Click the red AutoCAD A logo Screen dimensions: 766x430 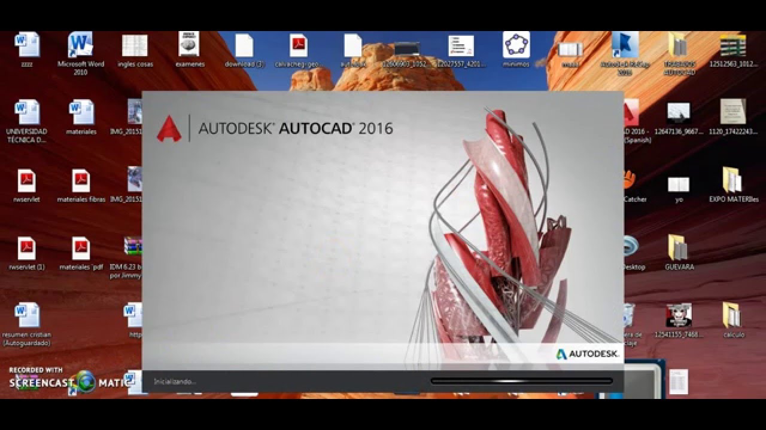point(169,128)
